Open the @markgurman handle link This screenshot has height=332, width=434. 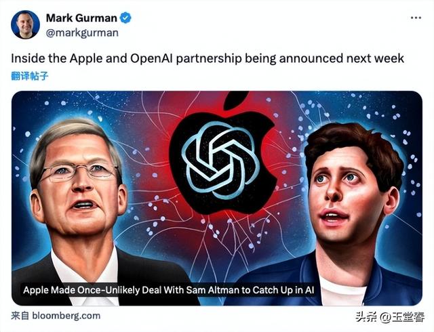point(82,33)
